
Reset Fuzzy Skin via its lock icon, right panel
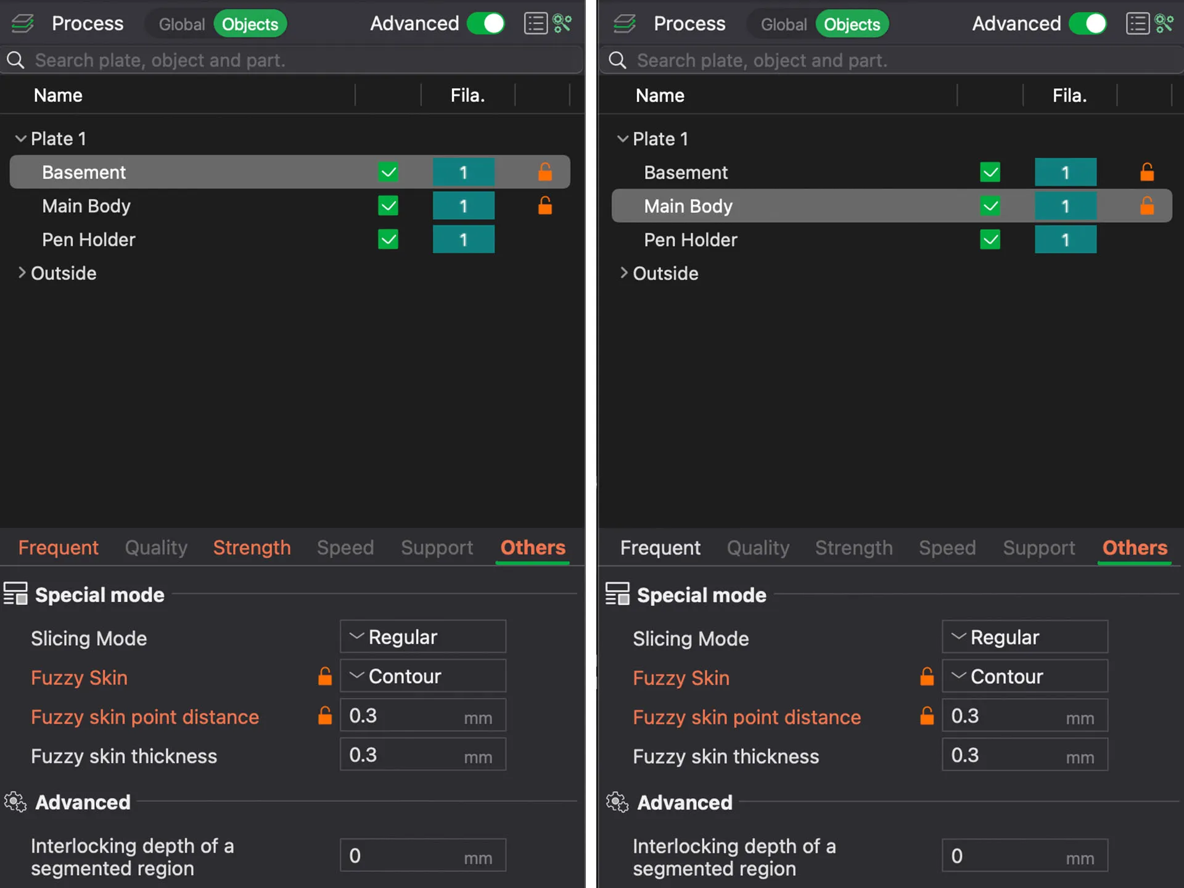[927, 676]
